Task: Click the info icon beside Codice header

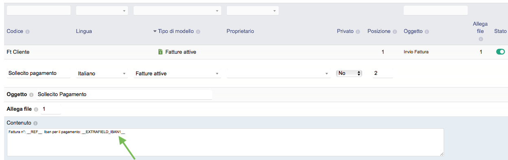Action: 28,32
